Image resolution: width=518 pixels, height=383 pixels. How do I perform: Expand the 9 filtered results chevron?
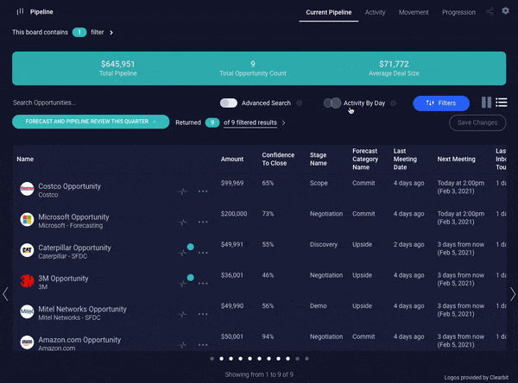(x=283, y=122)
